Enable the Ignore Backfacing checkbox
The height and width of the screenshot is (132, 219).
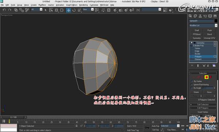[192, 85]
